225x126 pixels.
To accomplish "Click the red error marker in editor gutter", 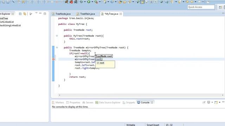I will (53, 59).
